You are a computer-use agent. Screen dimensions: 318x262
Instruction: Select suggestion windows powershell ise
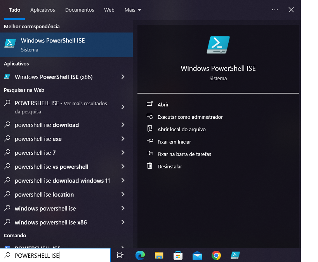tap(66, 209)
